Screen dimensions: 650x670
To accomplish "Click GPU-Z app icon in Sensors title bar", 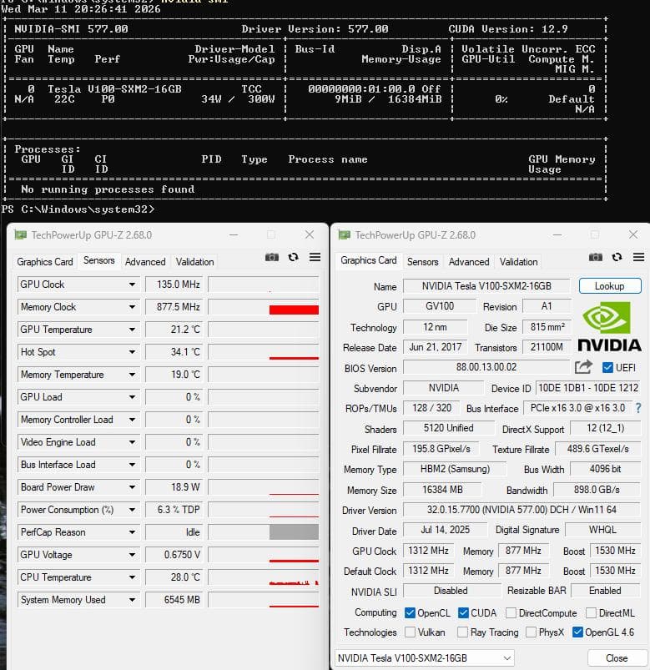I will (x=21, y=235).
